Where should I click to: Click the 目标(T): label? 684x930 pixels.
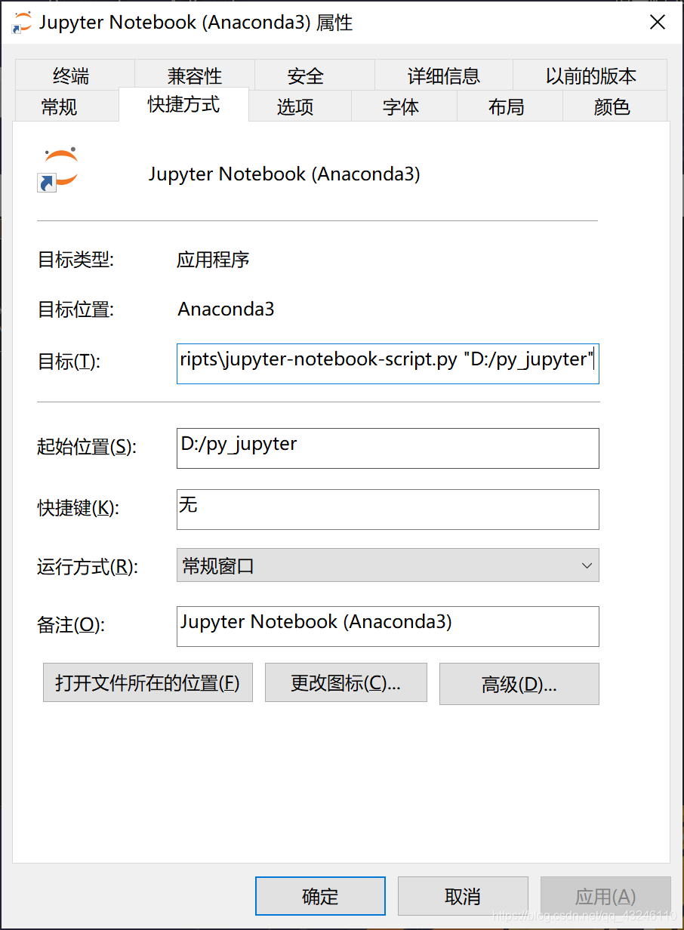click(69, 362)
